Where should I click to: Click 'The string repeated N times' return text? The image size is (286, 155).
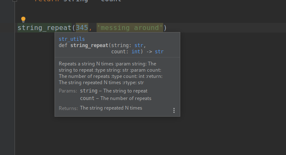pyautogui.click(x=111, y=108)
